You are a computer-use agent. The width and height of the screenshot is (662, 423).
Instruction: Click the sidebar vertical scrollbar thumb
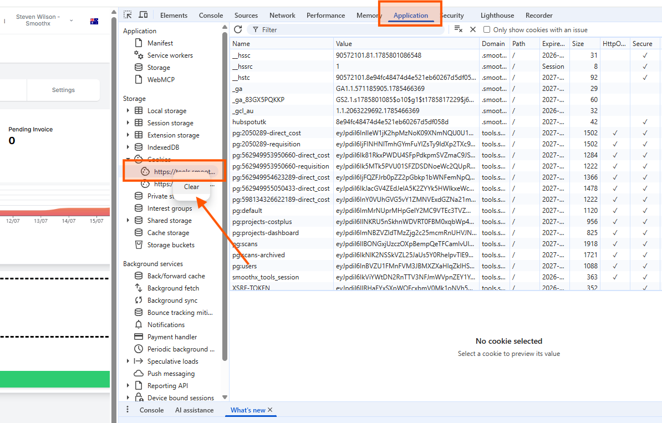coord(225,196)
